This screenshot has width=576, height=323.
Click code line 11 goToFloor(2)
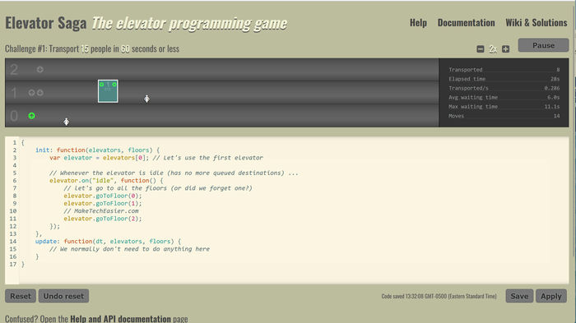tap(103, 219)
